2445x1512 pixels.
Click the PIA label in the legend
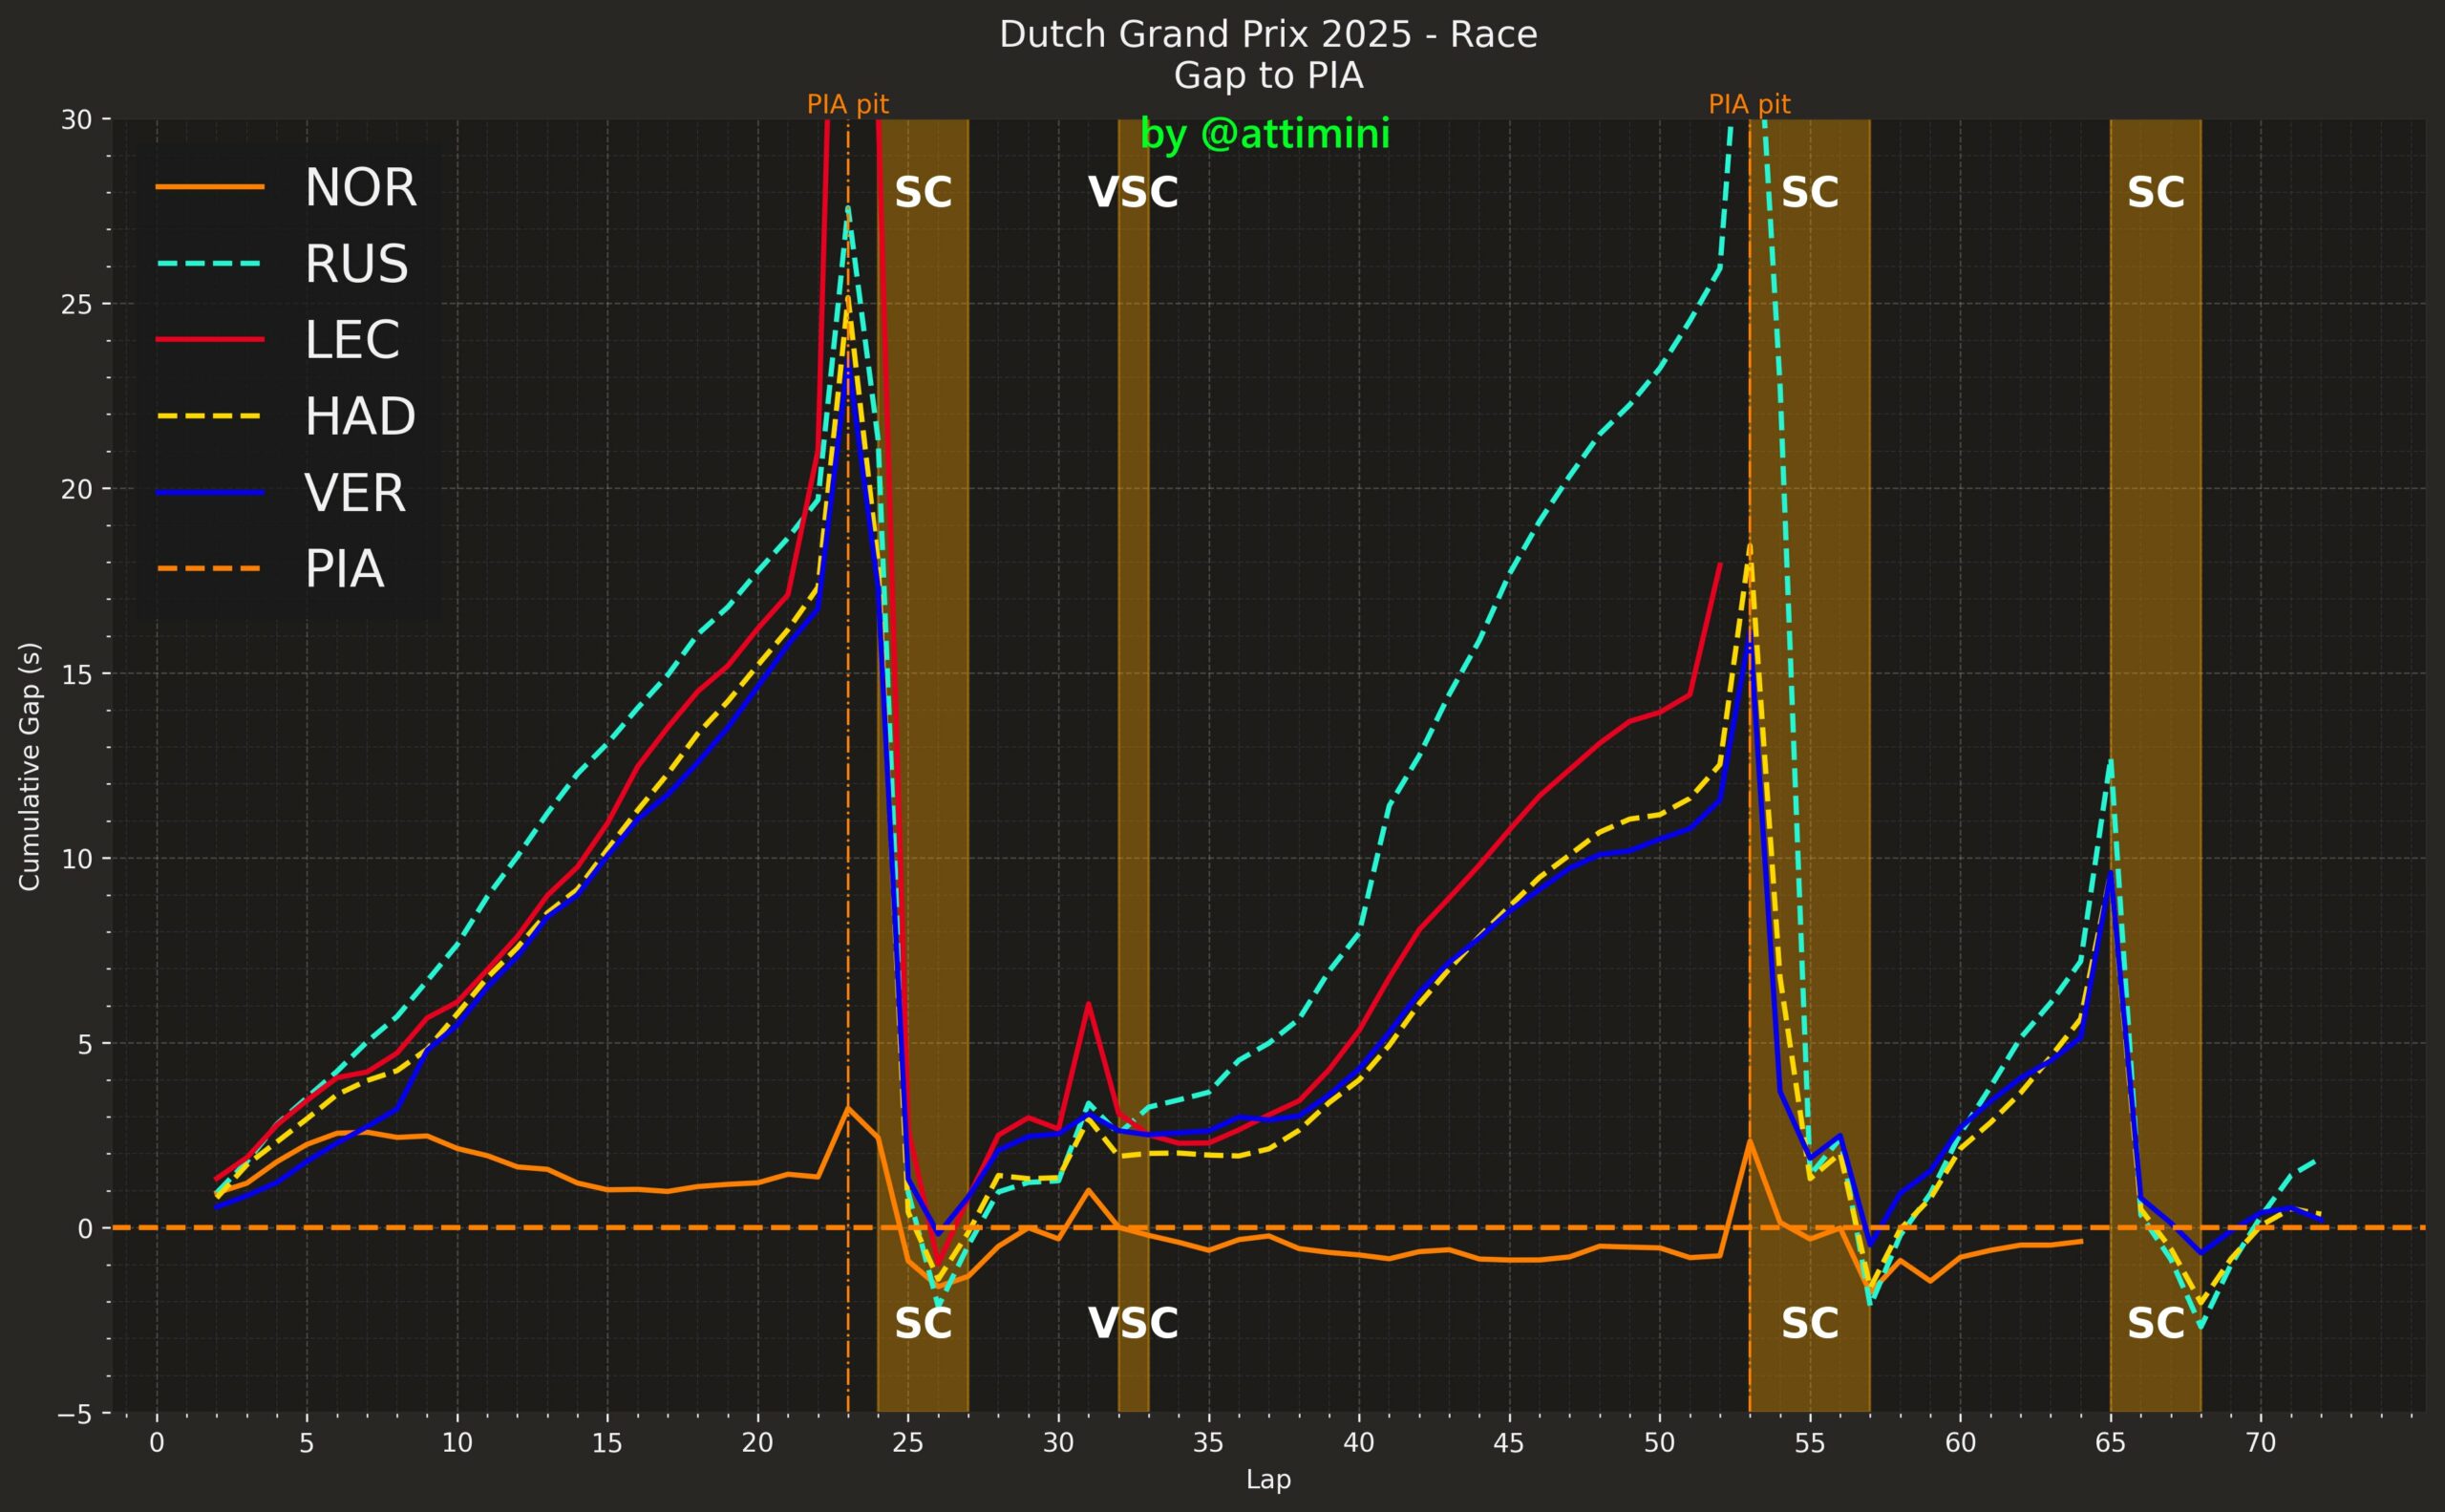[345, 570]
